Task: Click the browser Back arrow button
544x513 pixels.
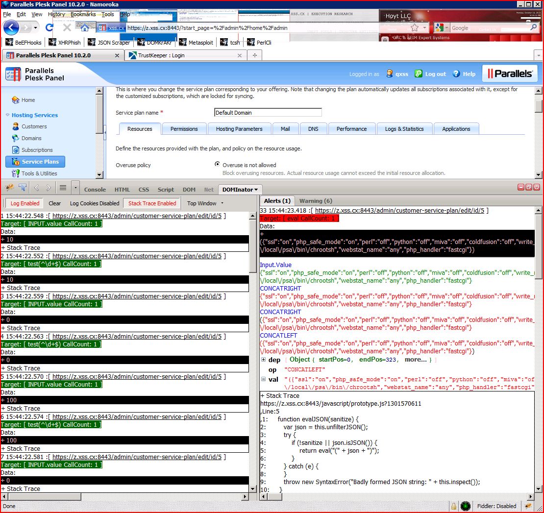Action: coord(11,28)
